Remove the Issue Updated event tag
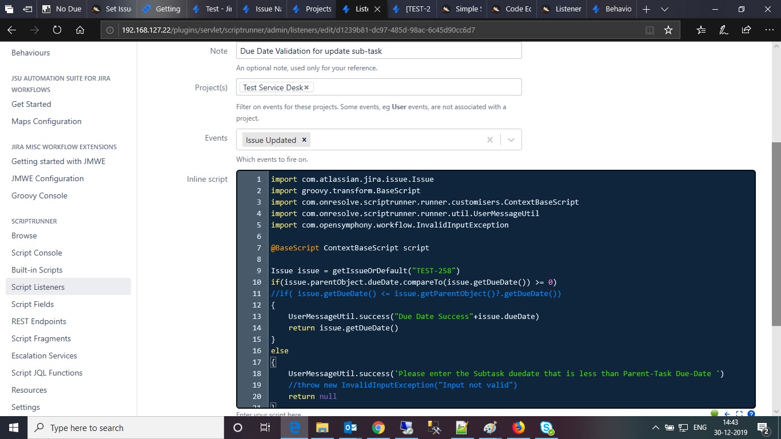Viewport: 781px width, 439px height. (304, 139)
